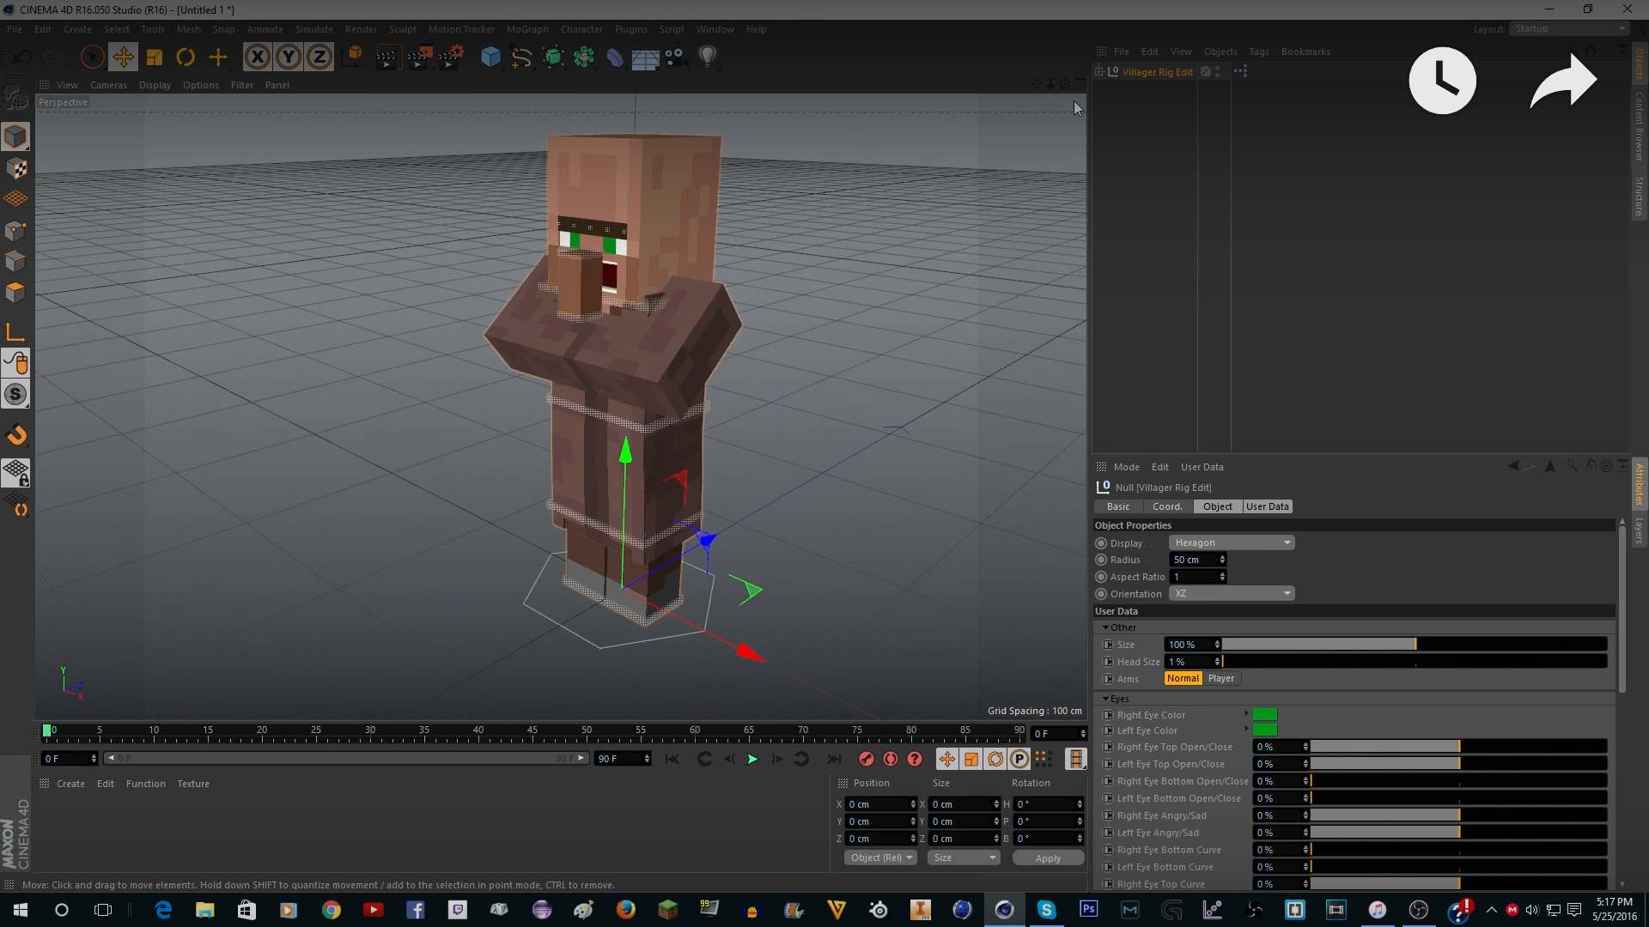This screenshot has height=927, width=1649.
Task: Render the active view clapperboard icon
Action: (x=386, y=58)
